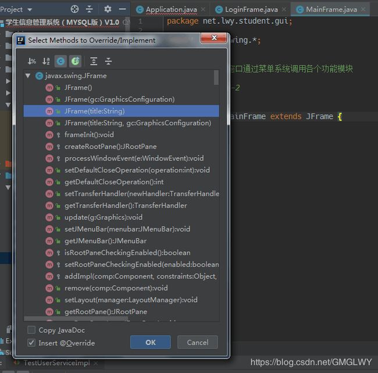Image resolution: width=378 pixels, height=373 pixels.
Task: Switch to MainFrame.java editor tab
Action: point(331,9)
